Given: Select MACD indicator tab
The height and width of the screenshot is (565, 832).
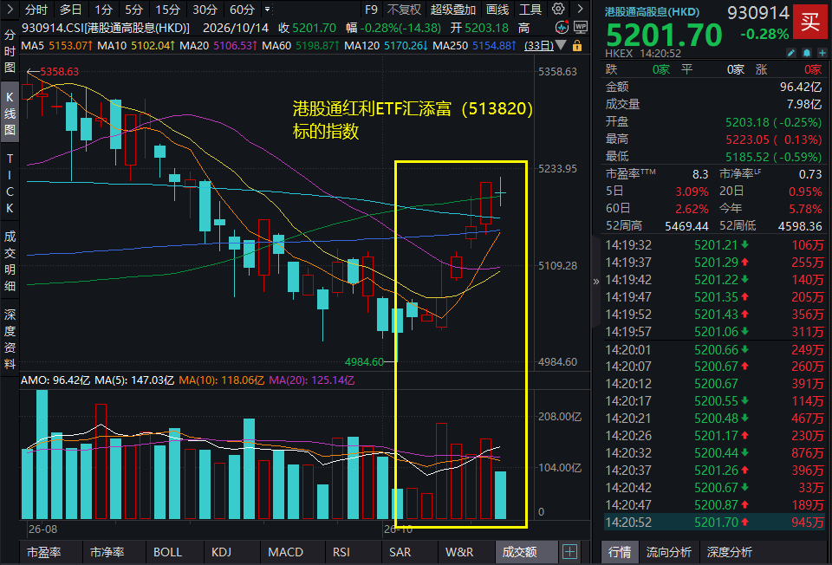Looking at the screenshot, I should pos(285,552).
